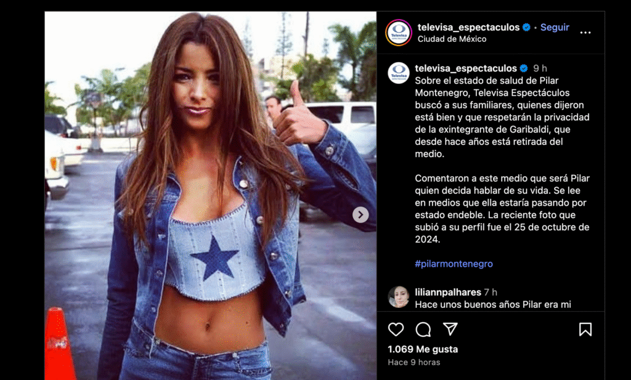The height and width of the screenshot is (380, 631).
Task: Open Televisa profile picture in header
Action: point(399,33)
